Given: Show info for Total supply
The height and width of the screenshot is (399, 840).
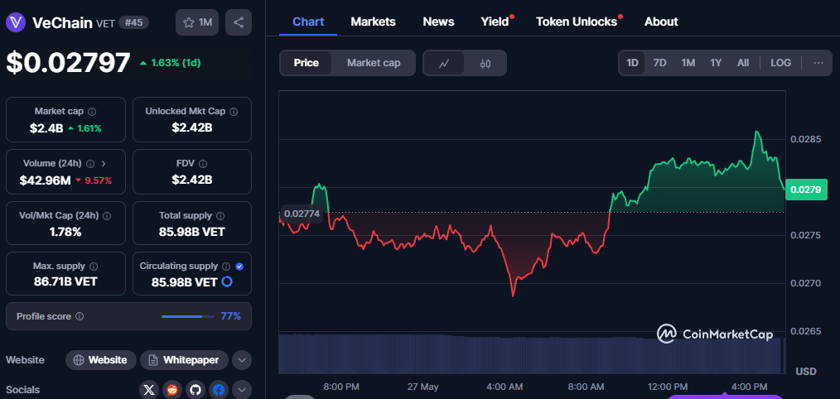Looking at the screenshot, I should [220, 215].
